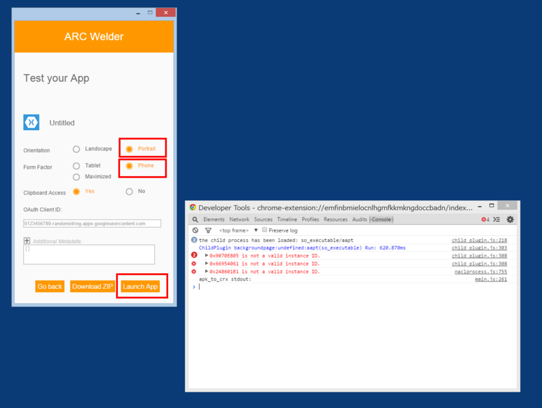Viewport: 542px width, 408px height.
Task: Open child_plugin.js:218 source link
Action: coord(480,240)
